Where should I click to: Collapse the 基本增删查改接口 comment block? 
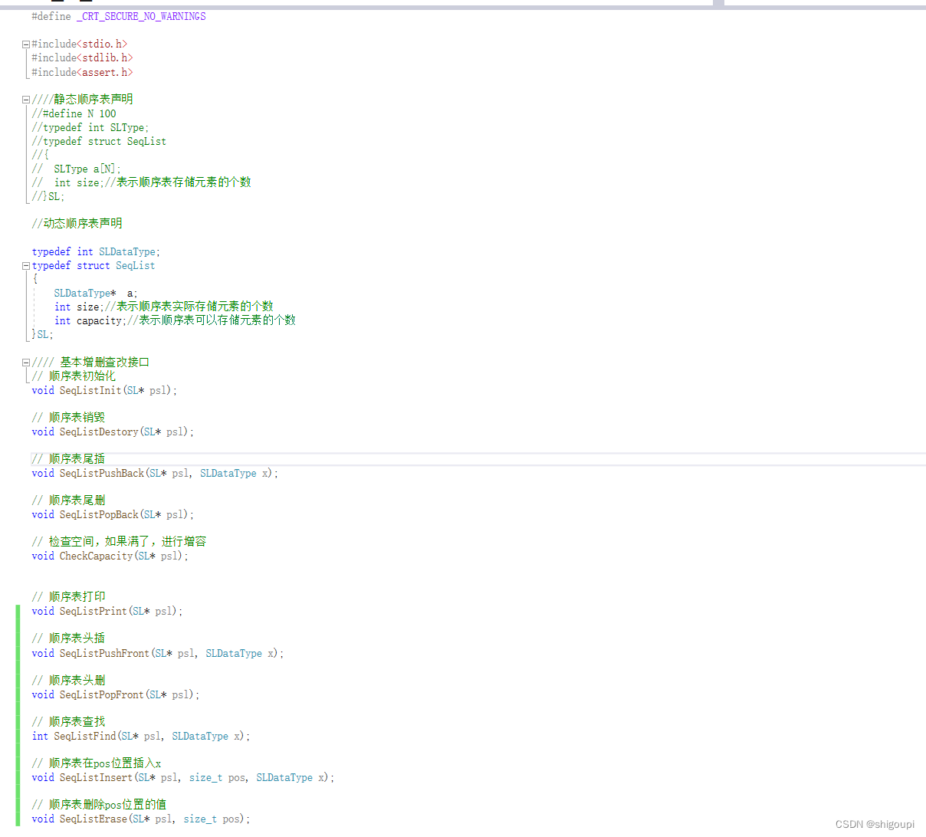tap(26, 363)
